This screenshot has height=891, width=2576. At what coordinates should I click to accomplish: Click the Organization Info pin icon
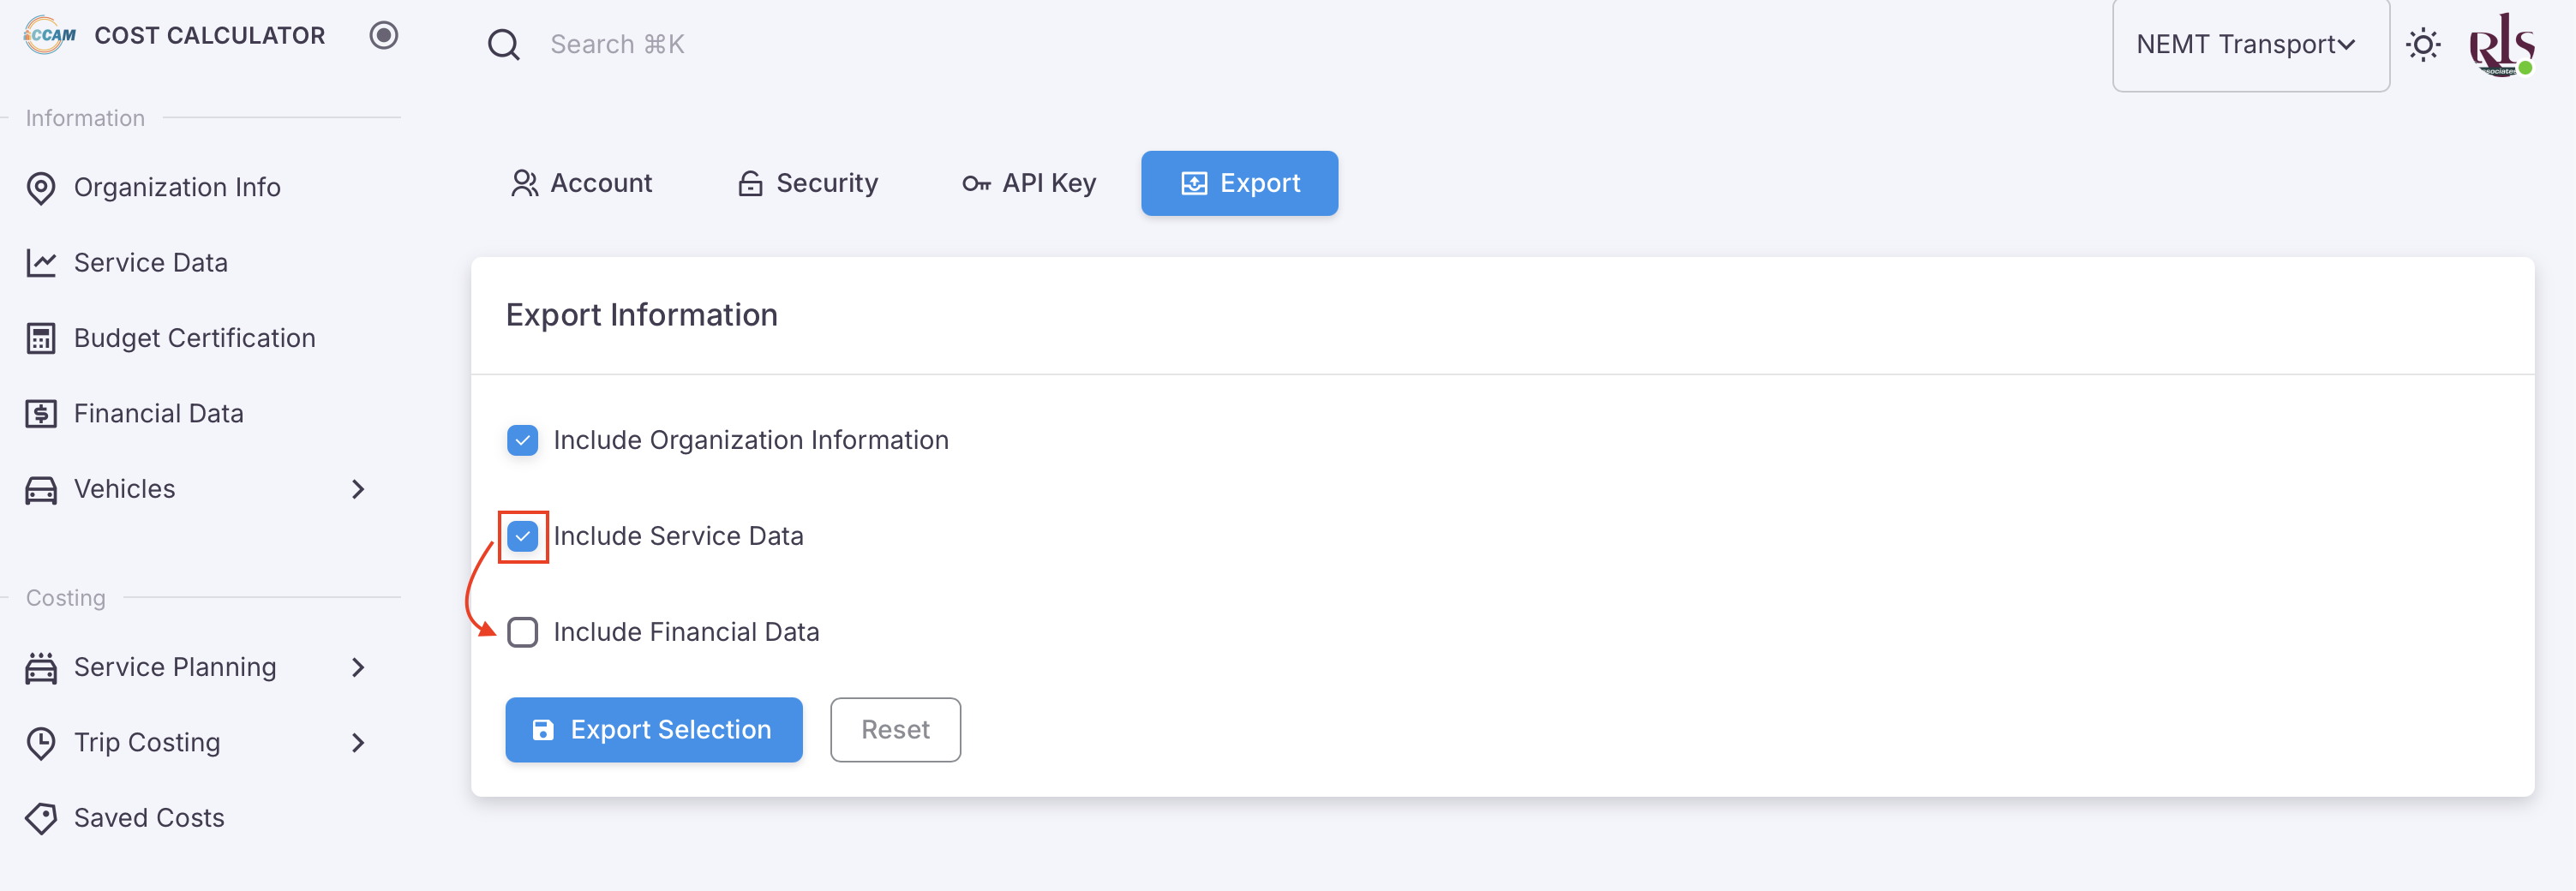41,188
